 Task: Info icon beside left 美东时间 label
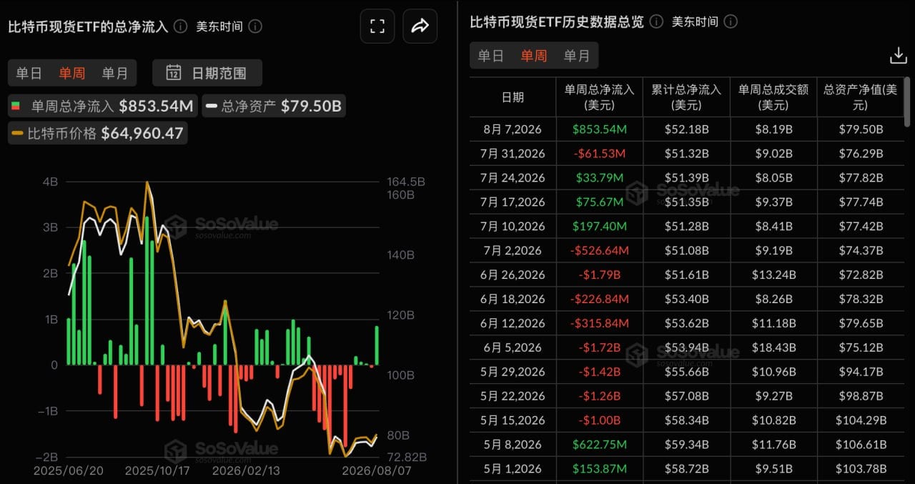click(x=255, y=26)
